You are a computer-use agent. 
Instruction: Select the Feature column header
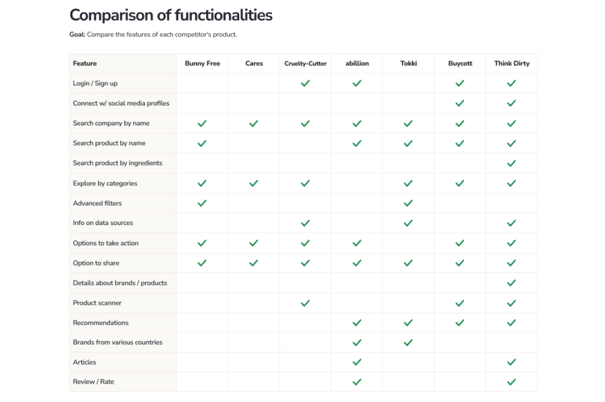pos(85,63)
